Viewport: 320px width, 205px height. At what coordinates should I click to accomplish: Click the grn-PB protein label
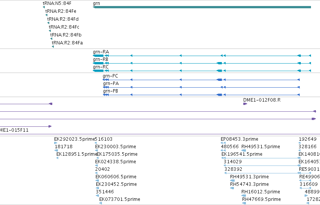pos(111,91)
